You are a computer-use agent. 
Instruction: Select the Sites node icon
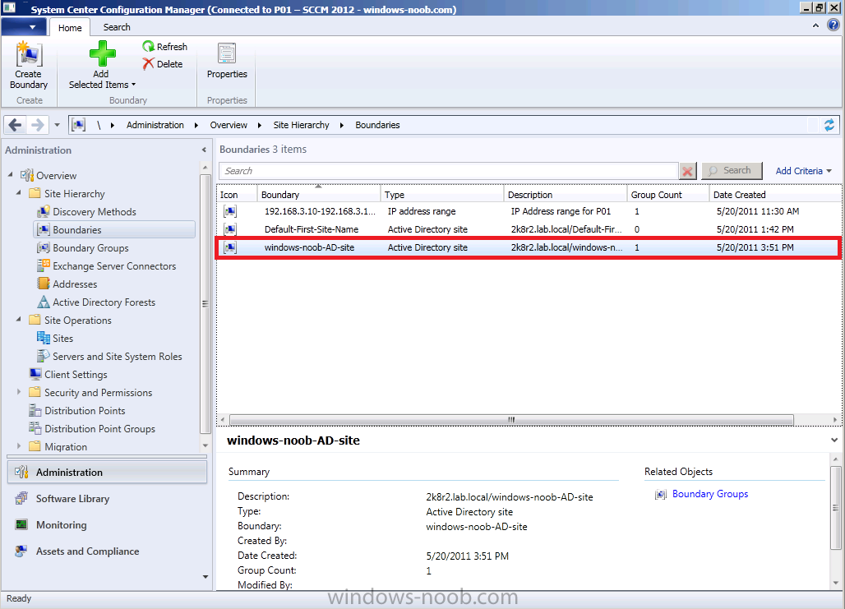click(x=43, y=338)
